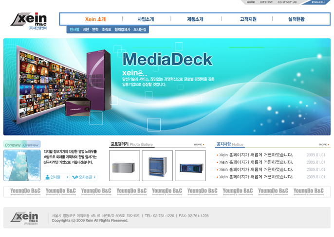Image resolution: width=334 pixels, height=237 pixels.
Task: Click the fourth YoungDo B&C partner logo
Action: [x=131, y=191]
